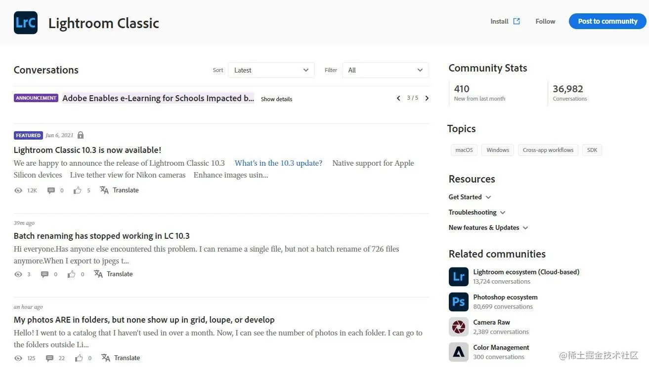Click the 3 / 5 announcement counter

tap(412, 98)
